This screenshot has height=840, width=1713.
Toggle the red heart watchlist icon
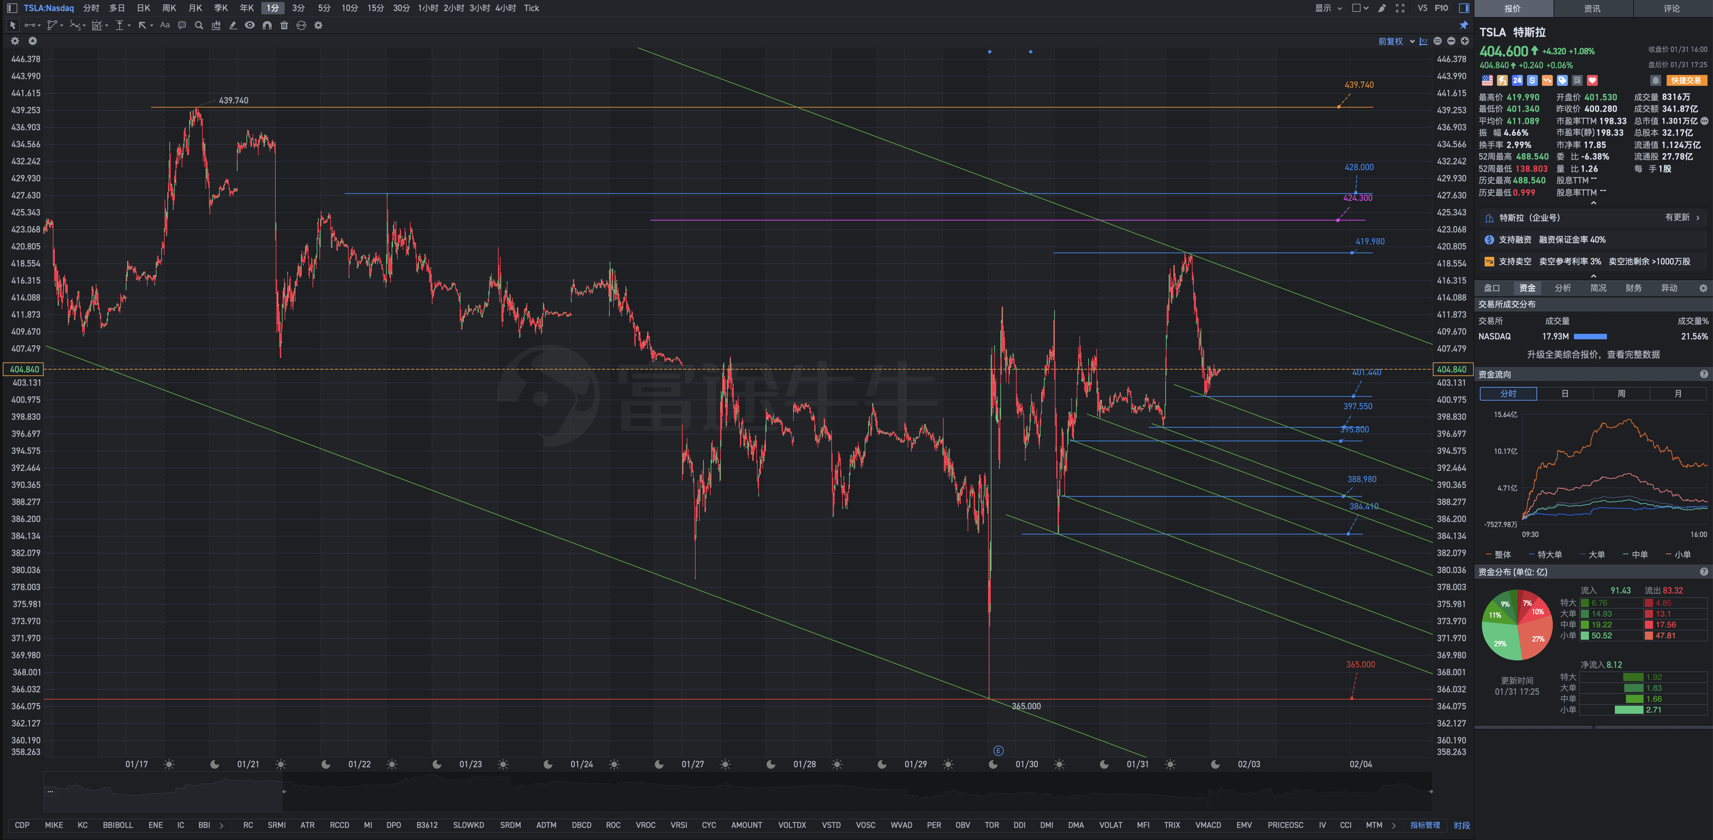[x=1592, y=80]
